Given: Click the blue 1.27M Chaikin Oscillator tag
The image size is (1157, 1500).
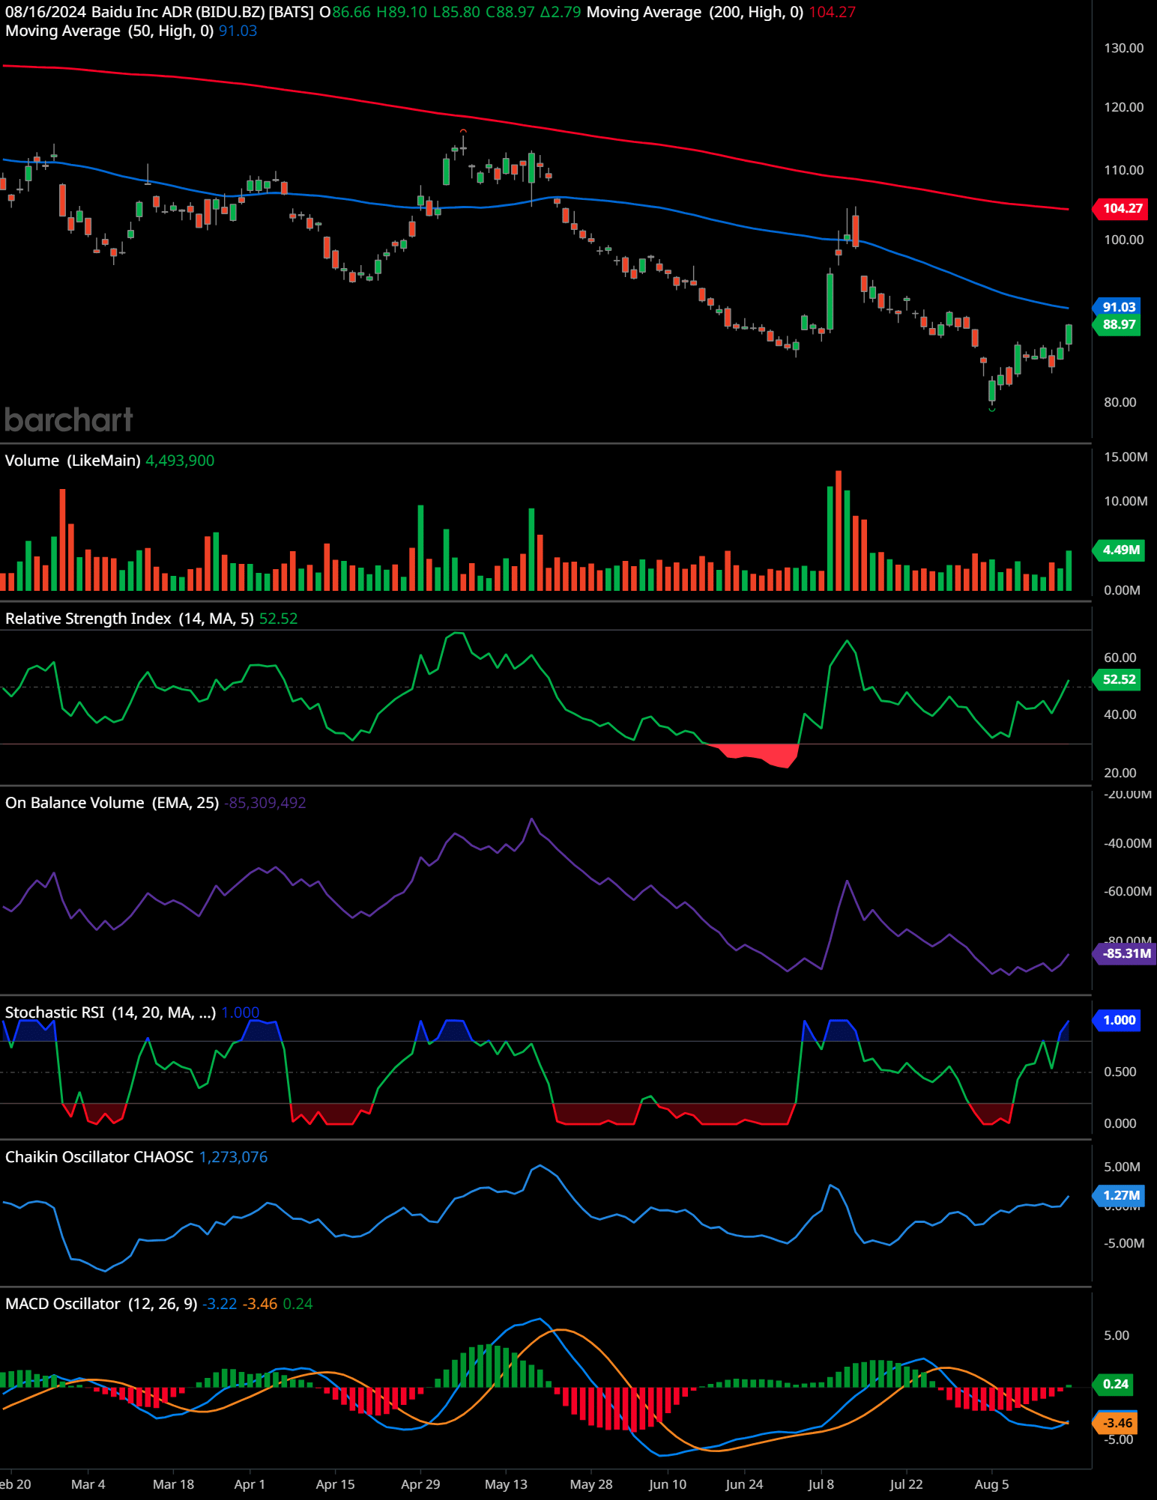Looking at the screenshot, I should click(x=1118, y=1195).
